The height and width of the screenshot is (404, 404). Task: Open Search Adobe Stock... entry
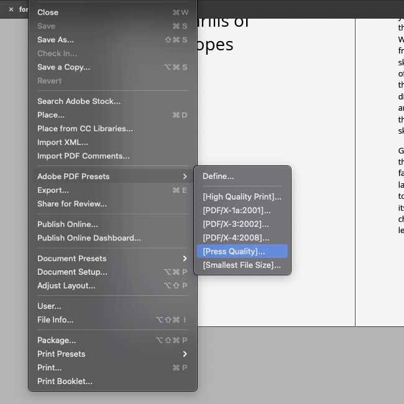(x=113, y=101)
